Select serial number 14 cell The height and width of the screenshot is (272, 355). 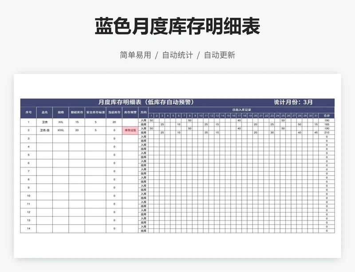coord(28,229)
